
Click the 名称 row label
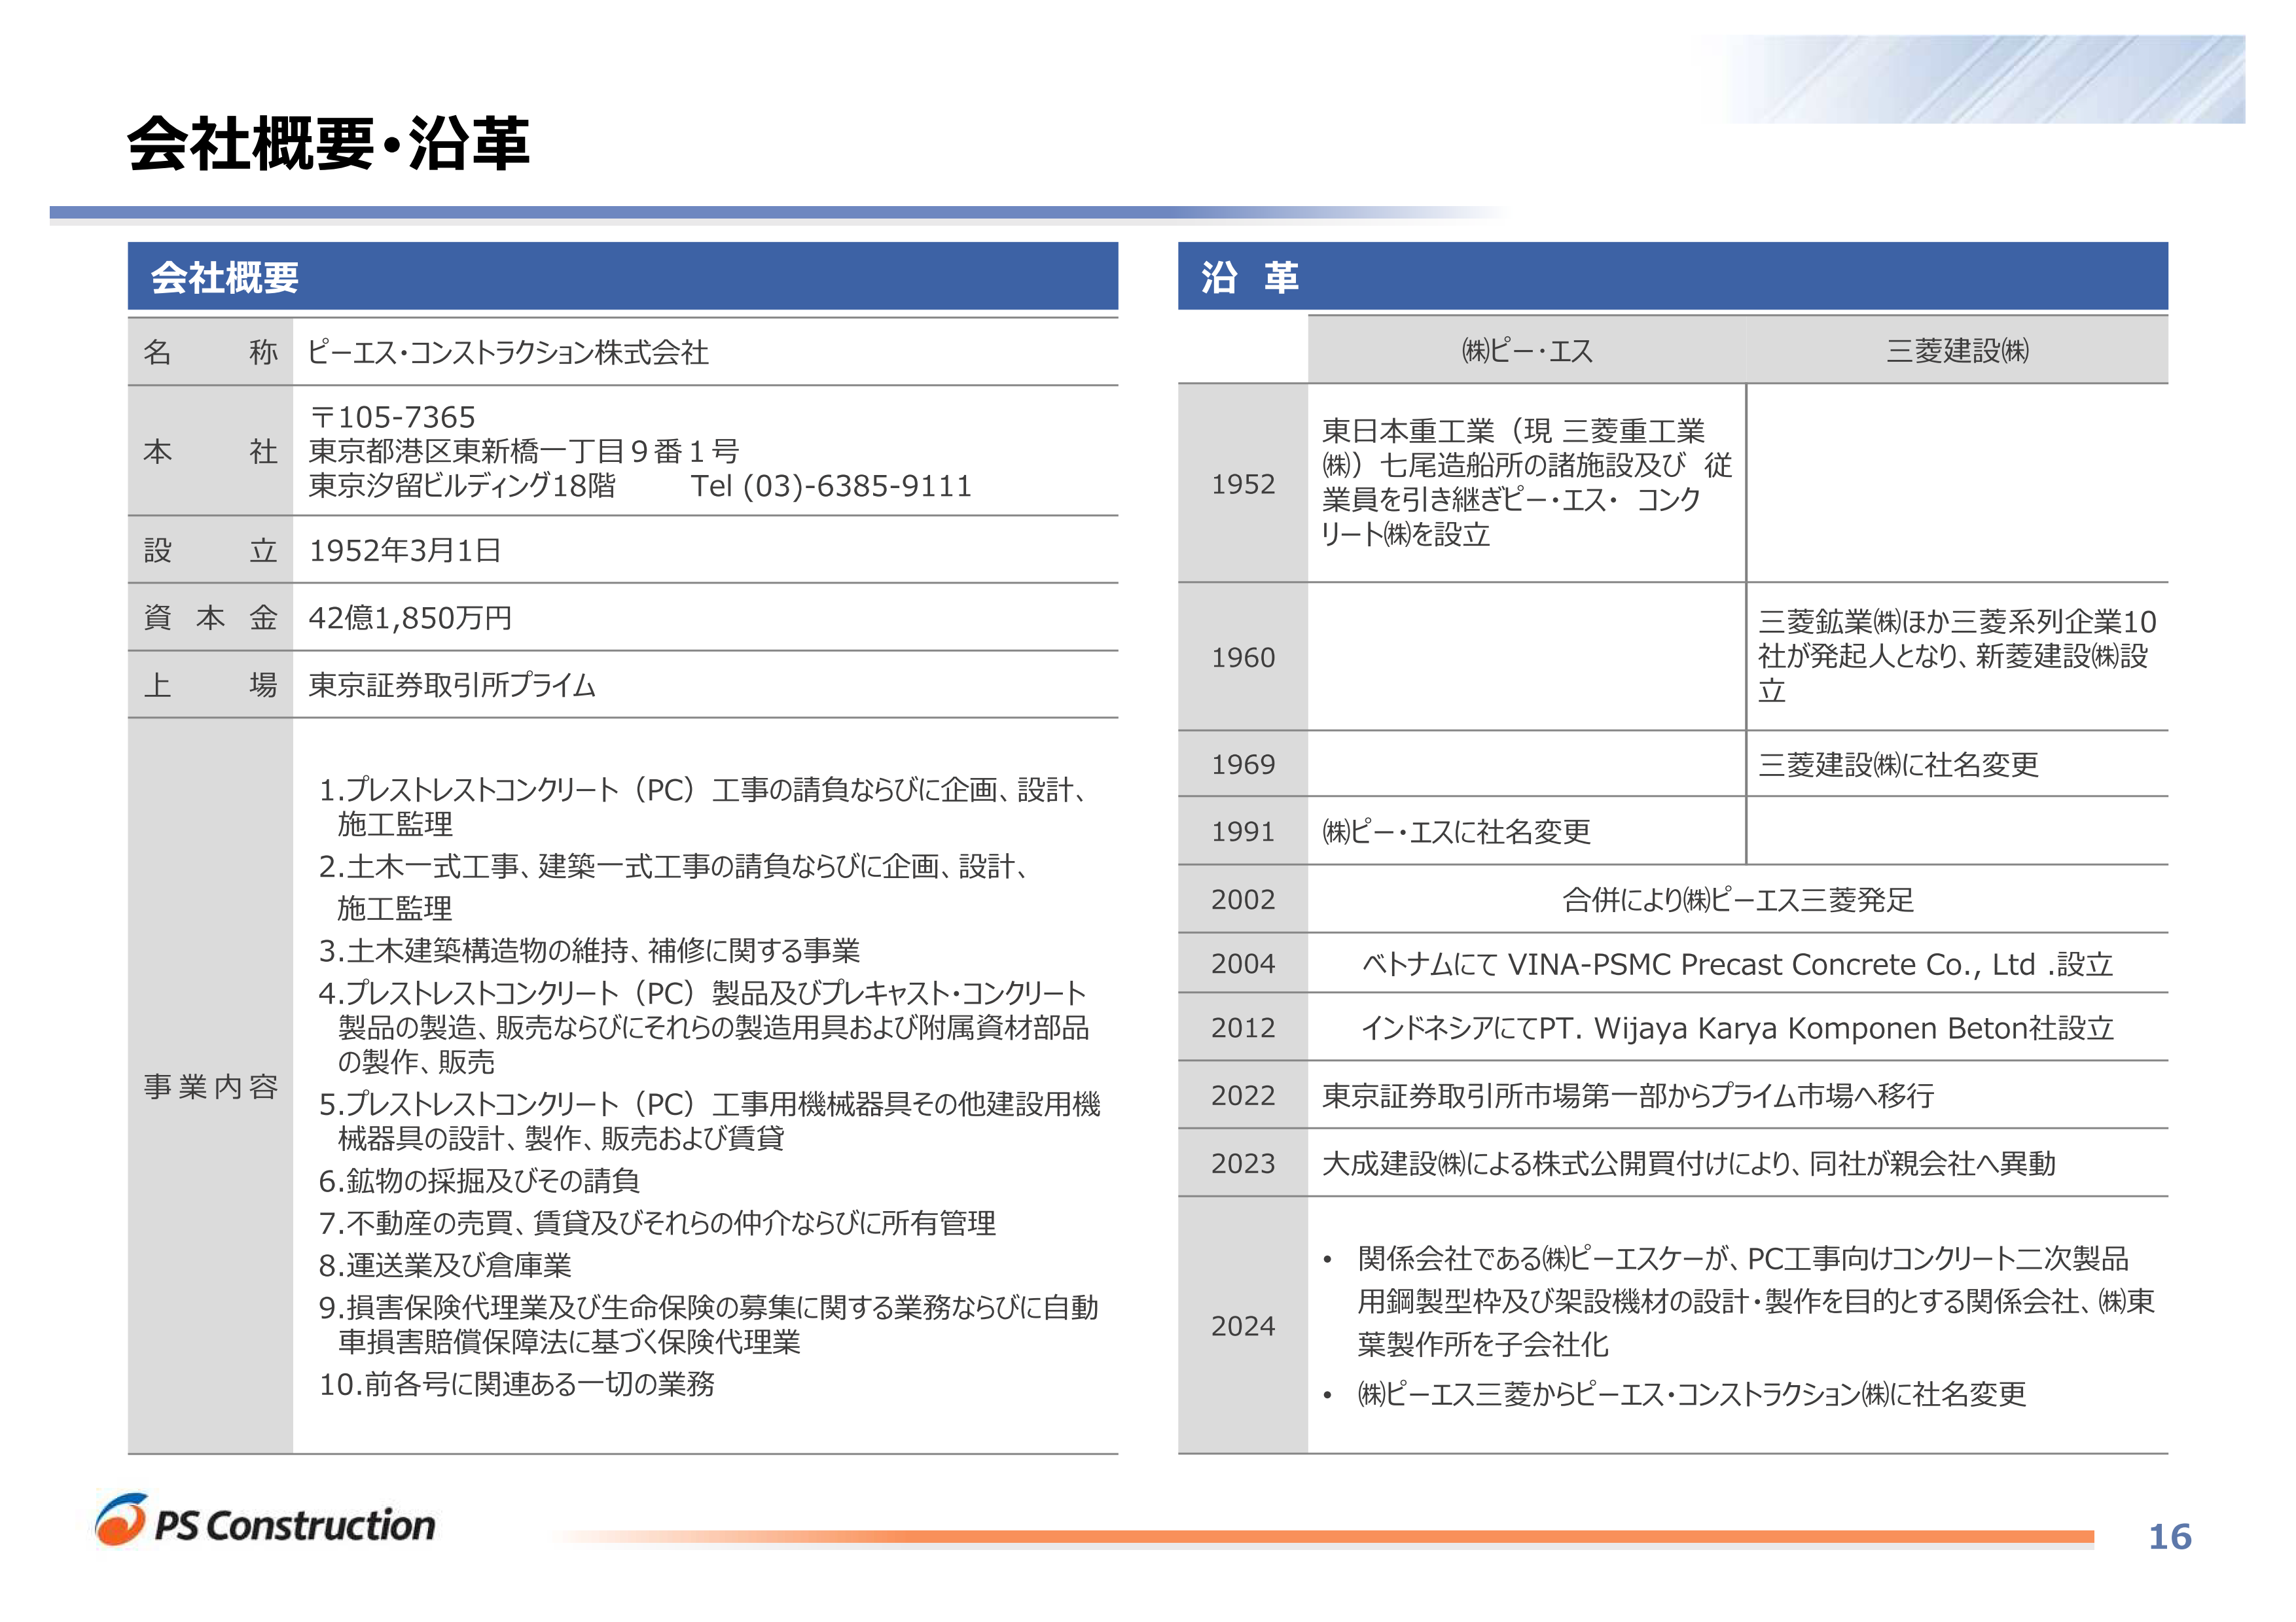pos(210,352)
